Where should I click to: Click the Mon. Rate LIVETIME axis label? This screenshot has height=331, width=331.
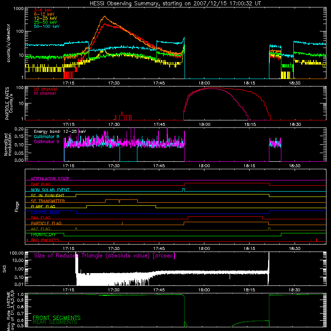(x=11, y=310)
